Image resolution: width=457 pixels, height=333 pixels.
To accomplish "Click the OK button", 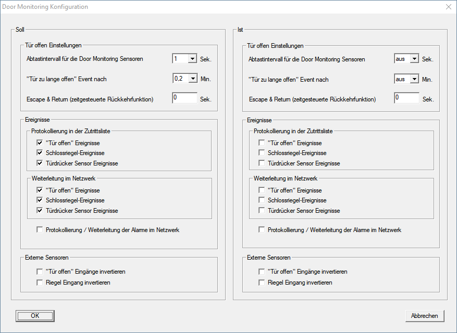I will tap(35, 316).
